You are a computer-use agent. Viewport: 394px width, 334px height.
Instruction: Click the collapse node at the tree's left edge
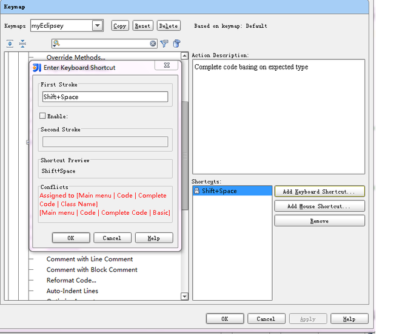pos(28,142)
